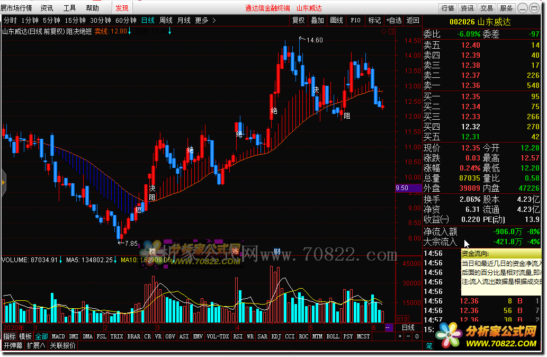Screen dimensions: 547x357
Task: Click the stock title 002026 山东威达
Action: (x=480, y=22)
